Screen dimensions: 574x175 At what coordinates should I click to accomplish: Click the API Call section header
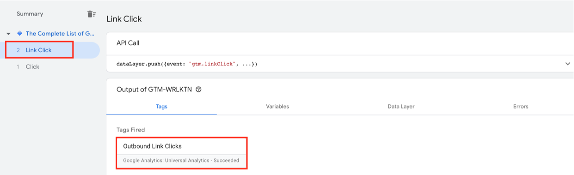pos(128,43)
